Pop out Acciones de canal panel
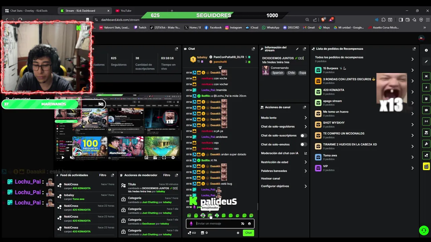 [x=304, y=107]
